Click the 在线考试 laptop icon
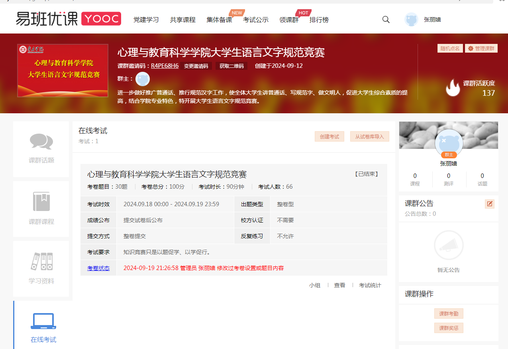This screenshot has width=508, height=349. 43,321
